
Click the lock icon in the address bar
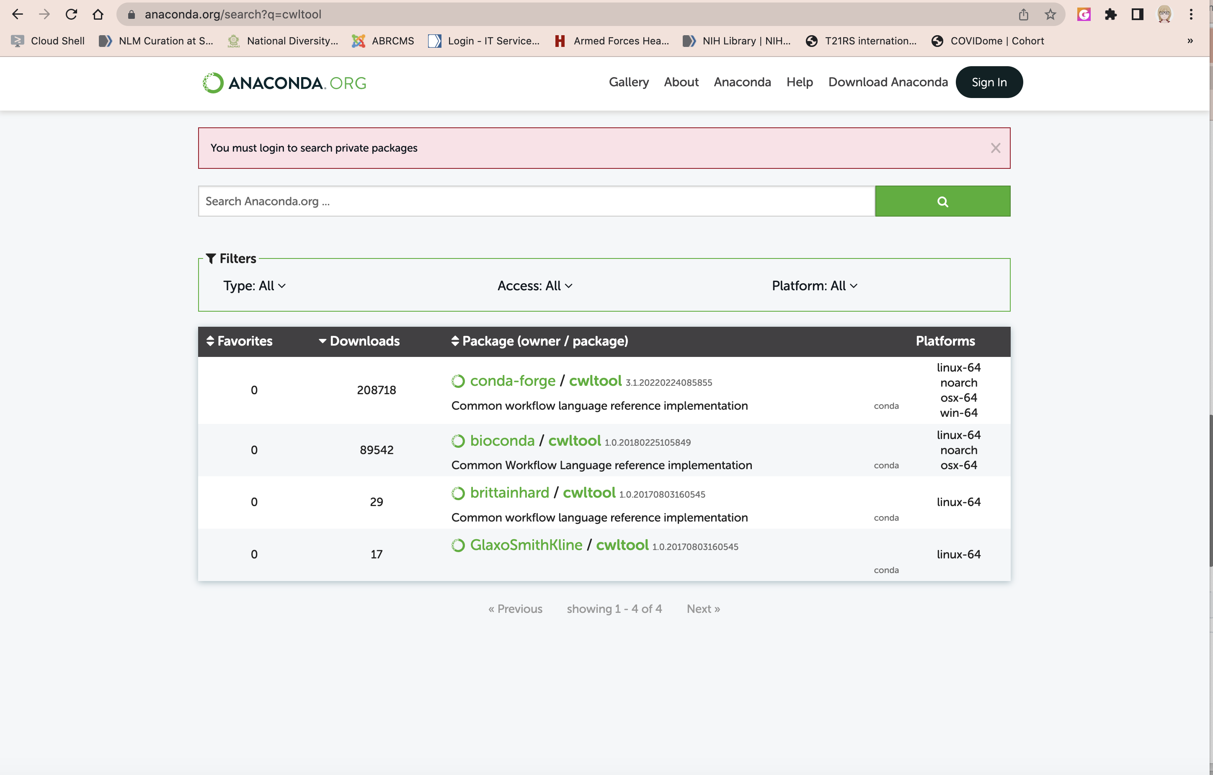click(131, 14)
